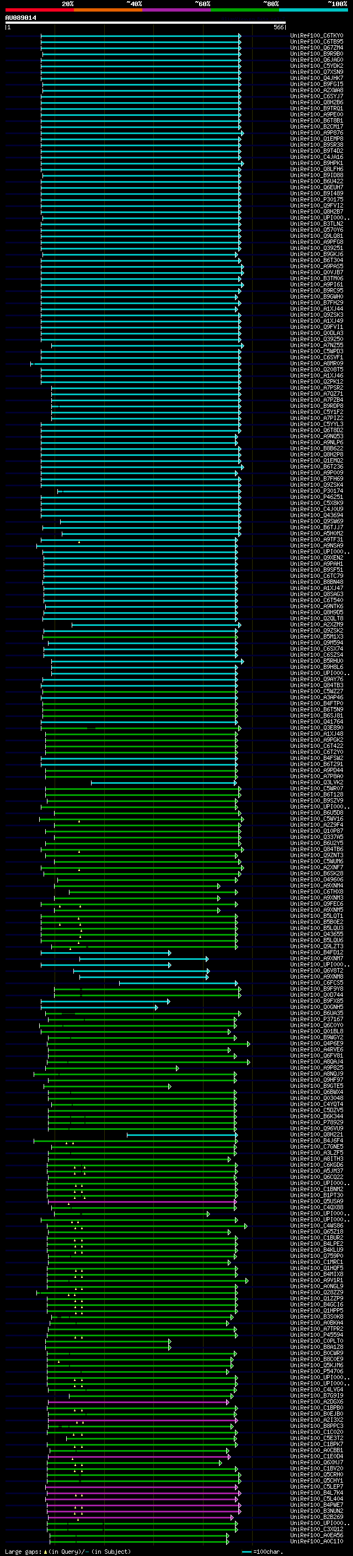Screen dimensions: 353x1556
Task: Open hit UniRef100_C6TB95
Action: point(317,42)
